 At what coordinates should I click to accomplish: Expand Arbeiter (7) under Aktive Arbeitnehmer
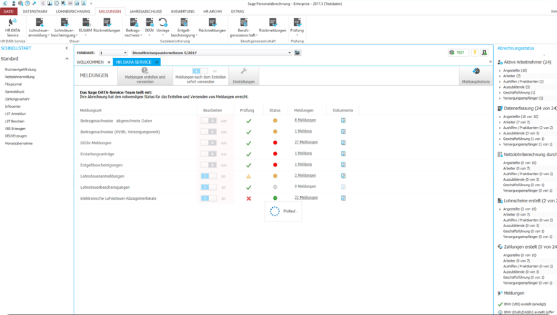(x=500, y=76)
